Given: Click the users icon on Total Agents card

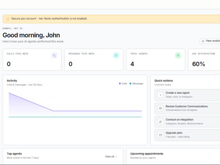Looking at the screenshot, I should [x=178, y=55].
